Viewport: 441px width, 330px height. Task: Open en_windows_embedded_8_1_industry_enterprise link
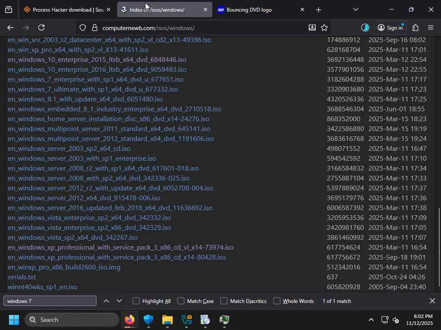tap(114, 109)
